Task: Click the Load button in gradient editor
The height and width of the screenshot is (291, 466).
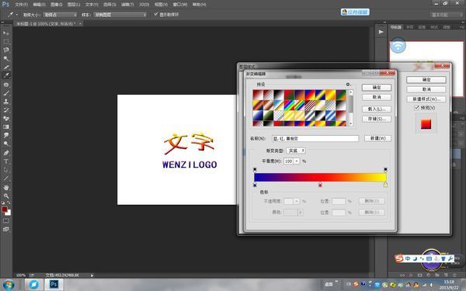Action: 377,109
